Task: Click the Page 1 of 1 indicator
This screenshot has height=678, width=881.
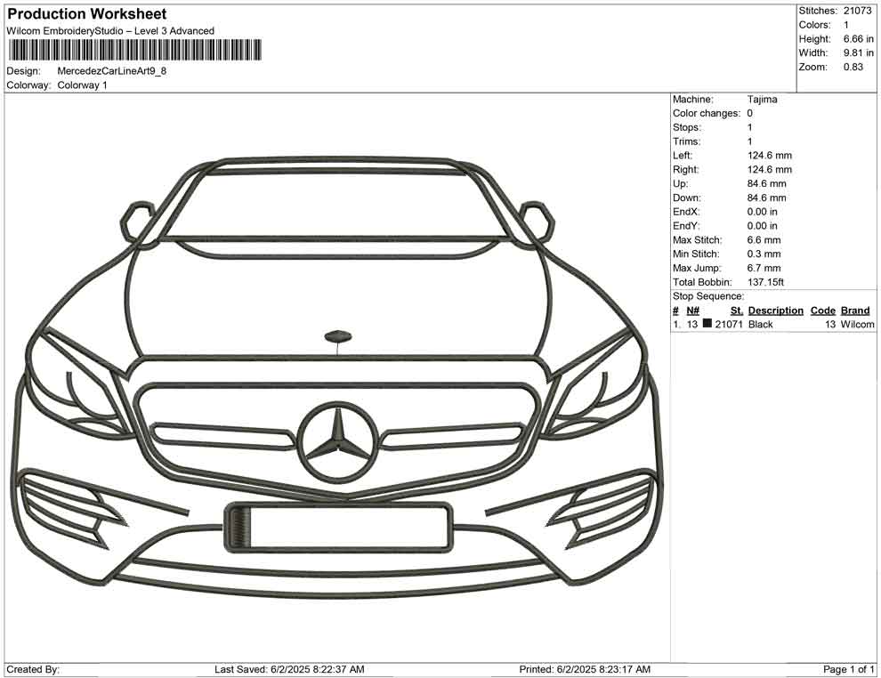Action: click(848, 670)
